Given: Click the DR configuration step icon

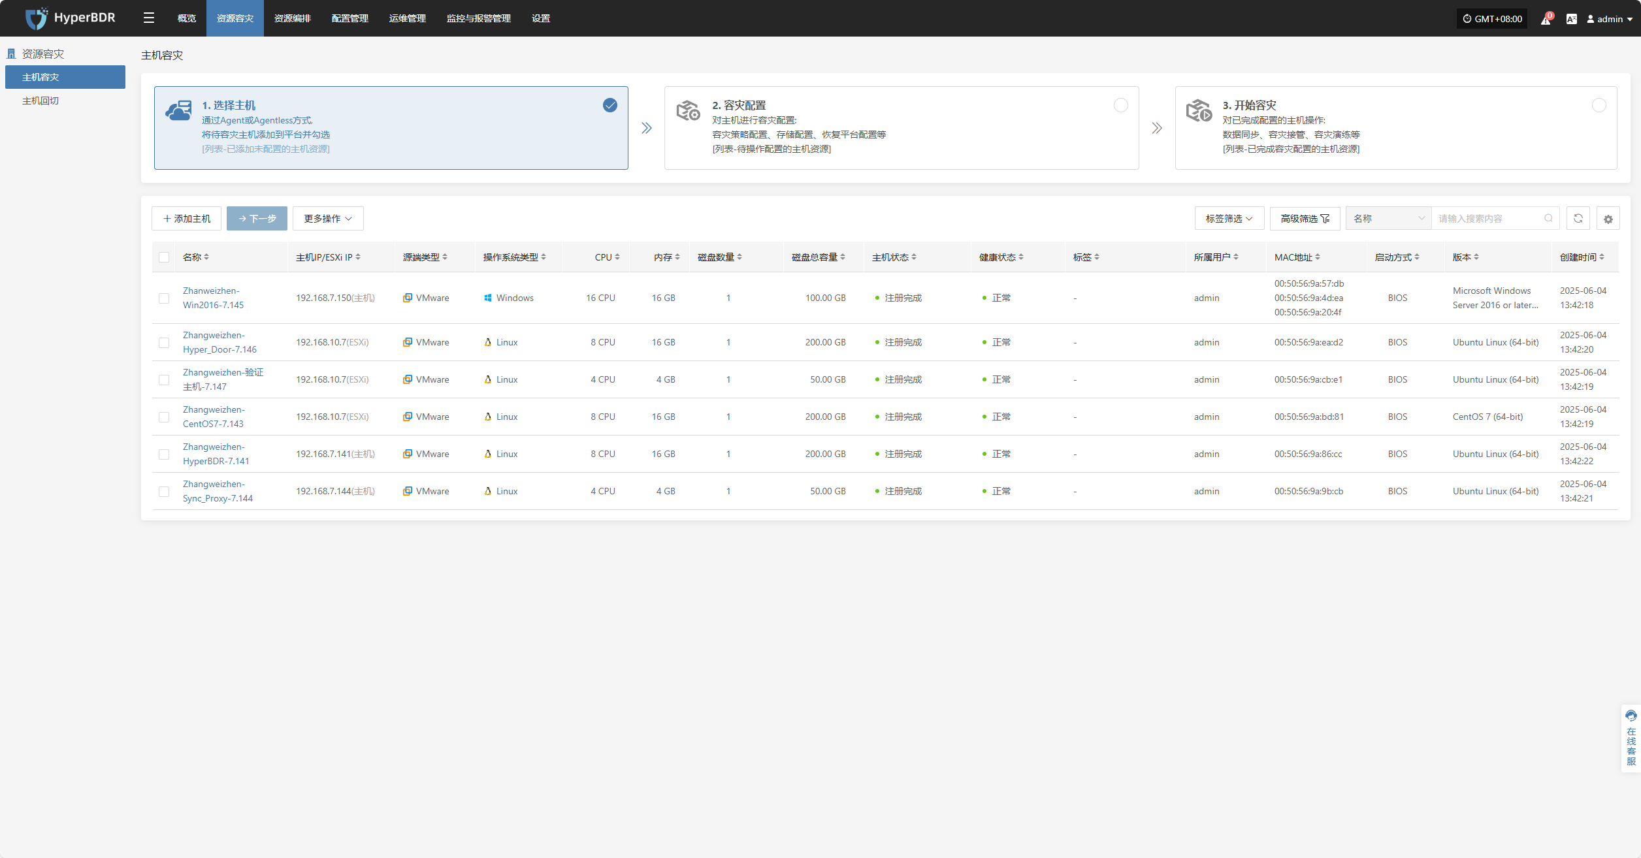Looking at the screenshot, I should (x=688, y=110).
